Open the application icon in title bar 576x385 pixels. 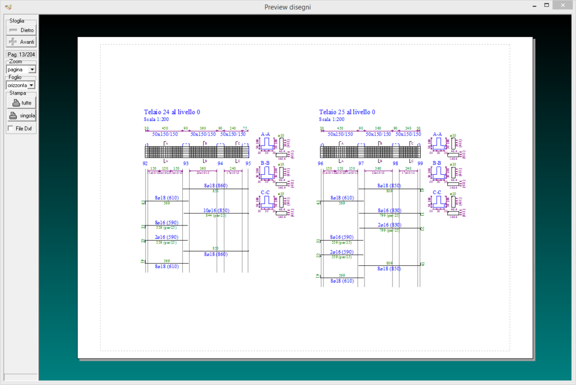(7, 7)
